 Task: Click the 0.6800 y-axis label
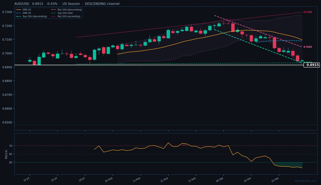coord(7,81)
